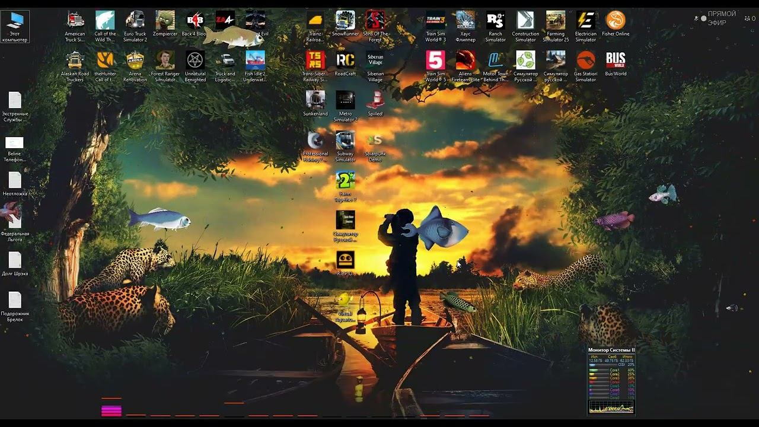Select the Unnatural Benighted shortcut
This screenshot has height=427, width=759.
pyautogui.click(x=195, y=66)
